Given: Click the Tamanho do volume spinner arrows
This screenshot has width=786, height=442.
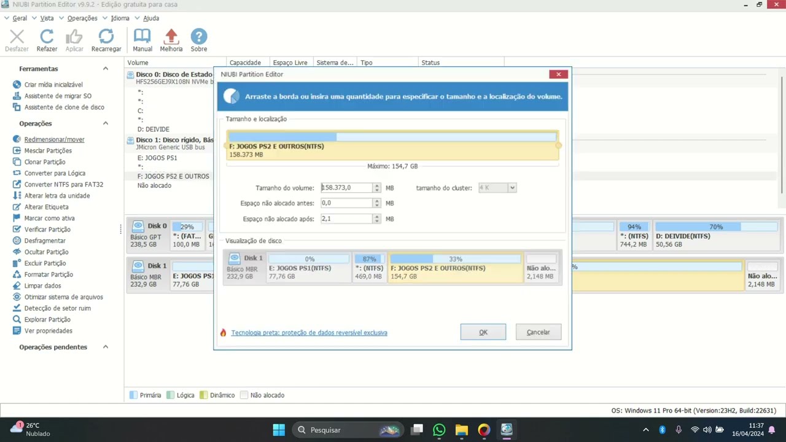Looking at the screenshot, I should coord(377,188).
